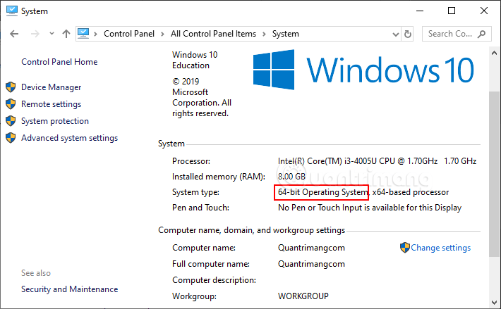Expand chevron after All Control Panel Items
The image size is (501, 309).
264,34
